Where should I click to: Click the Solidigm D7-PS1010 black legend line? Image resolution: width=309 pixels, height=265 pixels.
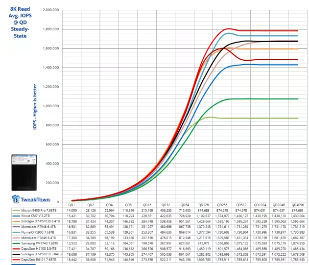pos(16,254)
